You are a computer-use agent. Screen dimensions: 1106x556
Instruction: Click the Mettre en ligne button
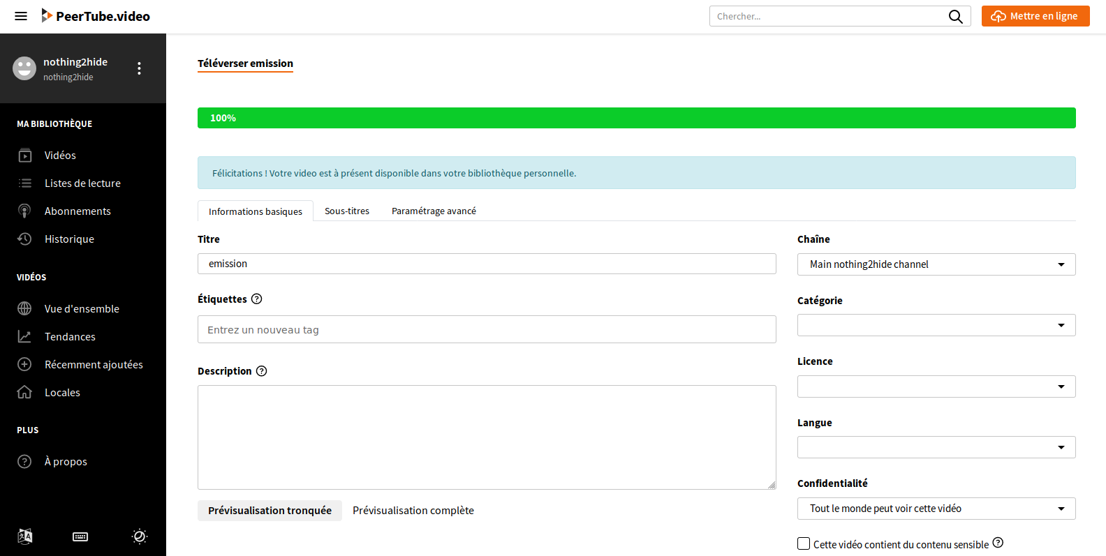pos(1035,16)
